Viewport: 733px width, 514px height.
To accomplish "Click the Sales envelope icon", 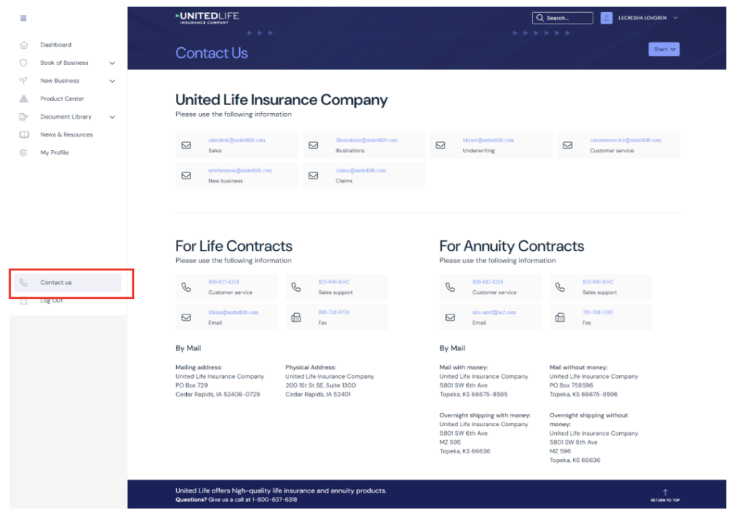I will tap(186, 145).
